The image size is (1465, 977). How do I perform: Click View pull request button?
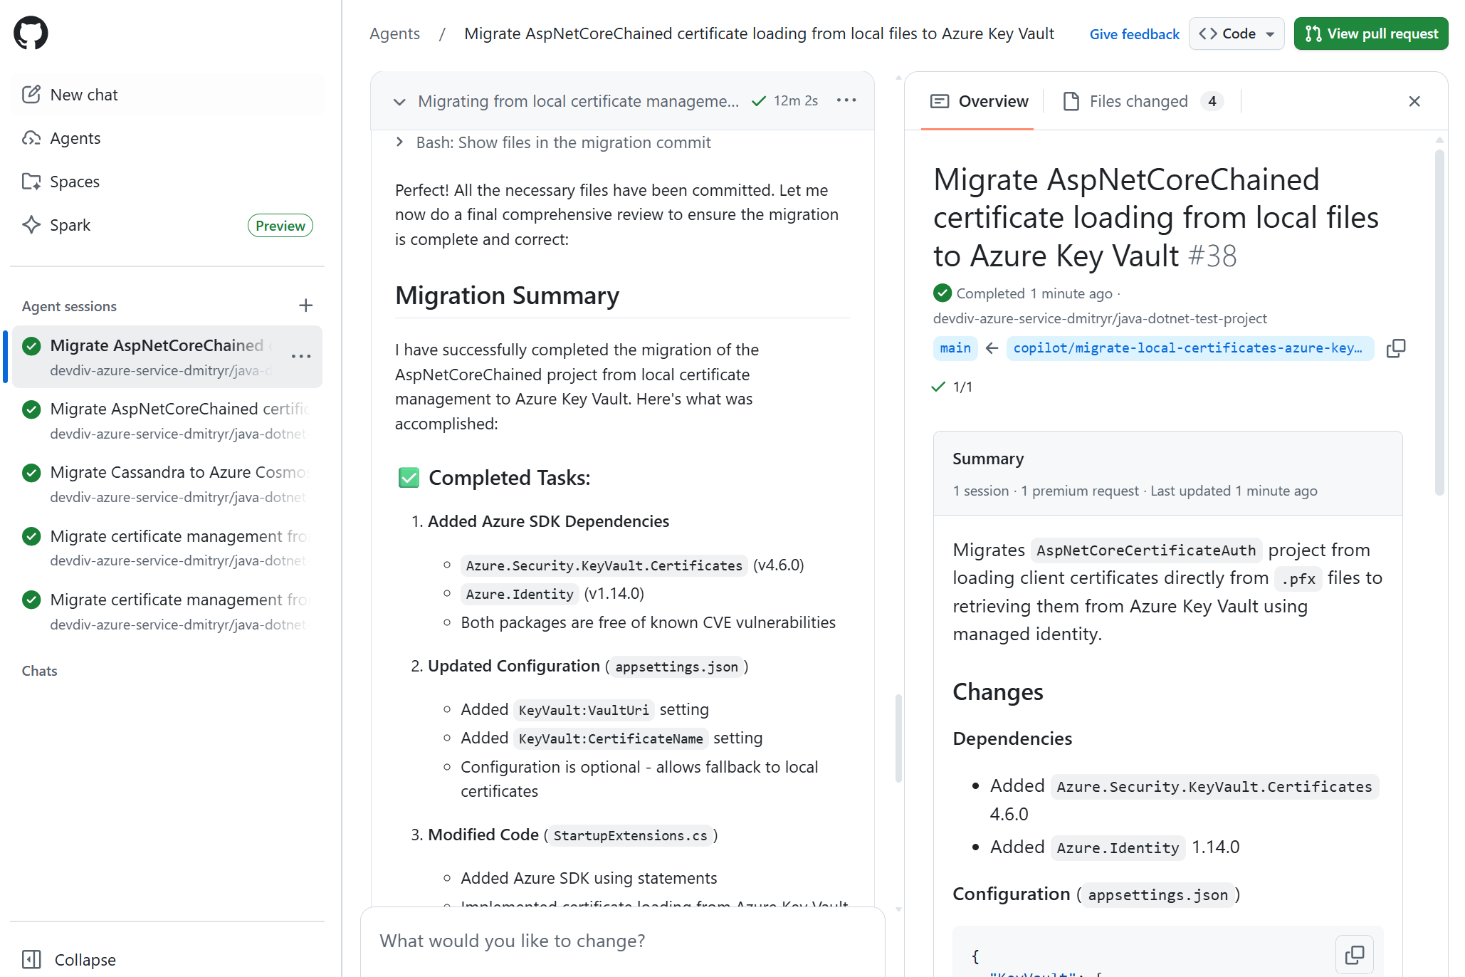click(1370, 33)
